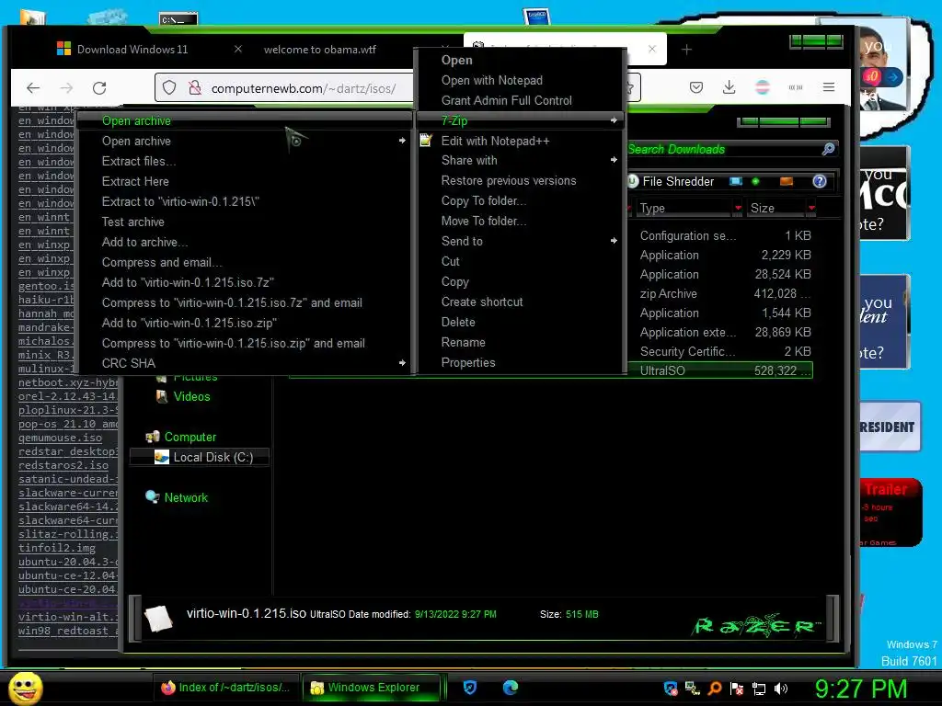
Task: Open a new Firefox tab with plus
Action: [686, 50]
